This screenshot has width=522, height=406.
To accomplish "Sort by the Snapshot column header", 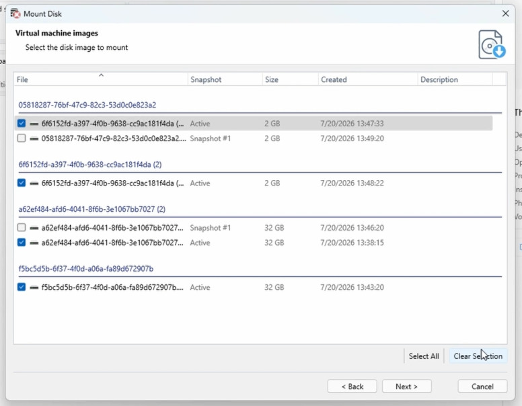I will [225, 79].
